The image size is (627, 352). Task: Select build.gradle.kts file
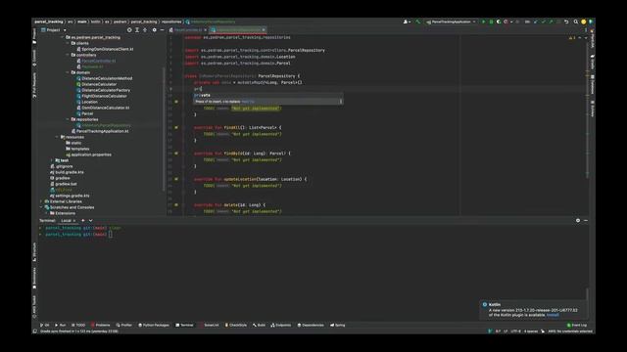click(x=67, y=172)
